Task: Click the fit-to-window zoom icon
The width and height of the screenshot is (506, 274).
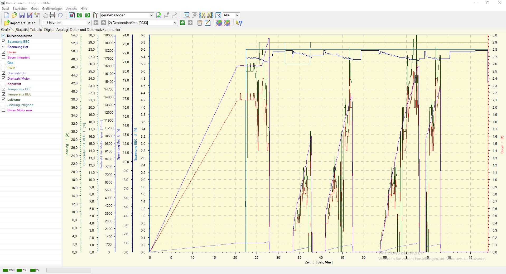Action: pos(218,15)
